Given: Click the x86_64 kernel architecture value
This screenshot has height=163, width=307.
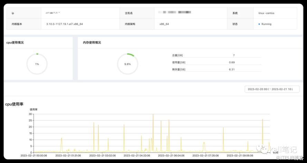Looking at the screenshot, I should [x=164, y=24].
